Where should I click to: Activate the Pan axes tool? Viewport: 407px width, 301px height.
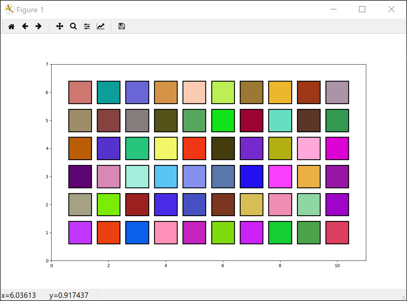pyautogui.click(x=60, y=26)
